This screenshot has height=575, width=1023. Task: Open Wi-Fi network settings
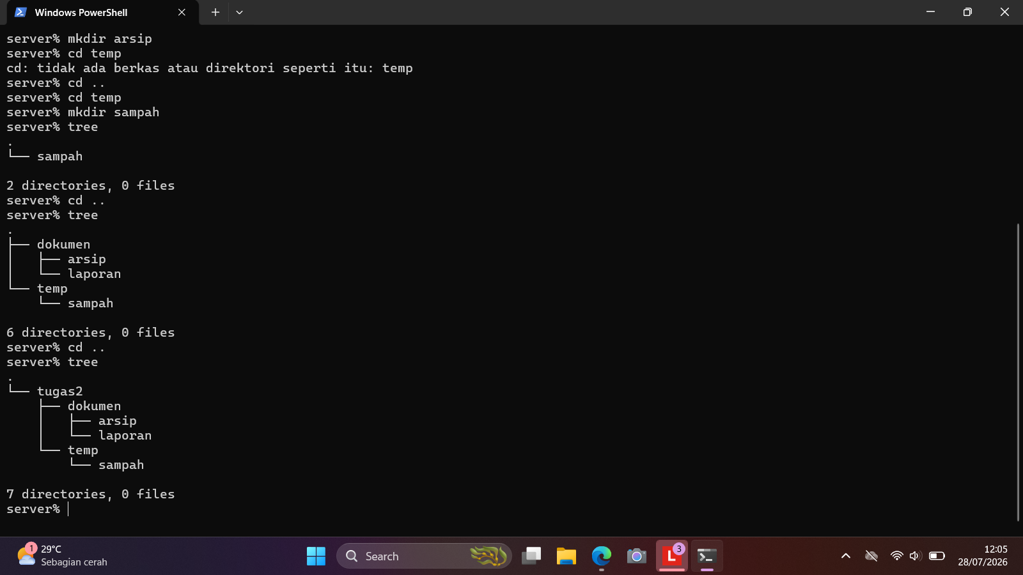pyautogui.click(x=896, y=556)
